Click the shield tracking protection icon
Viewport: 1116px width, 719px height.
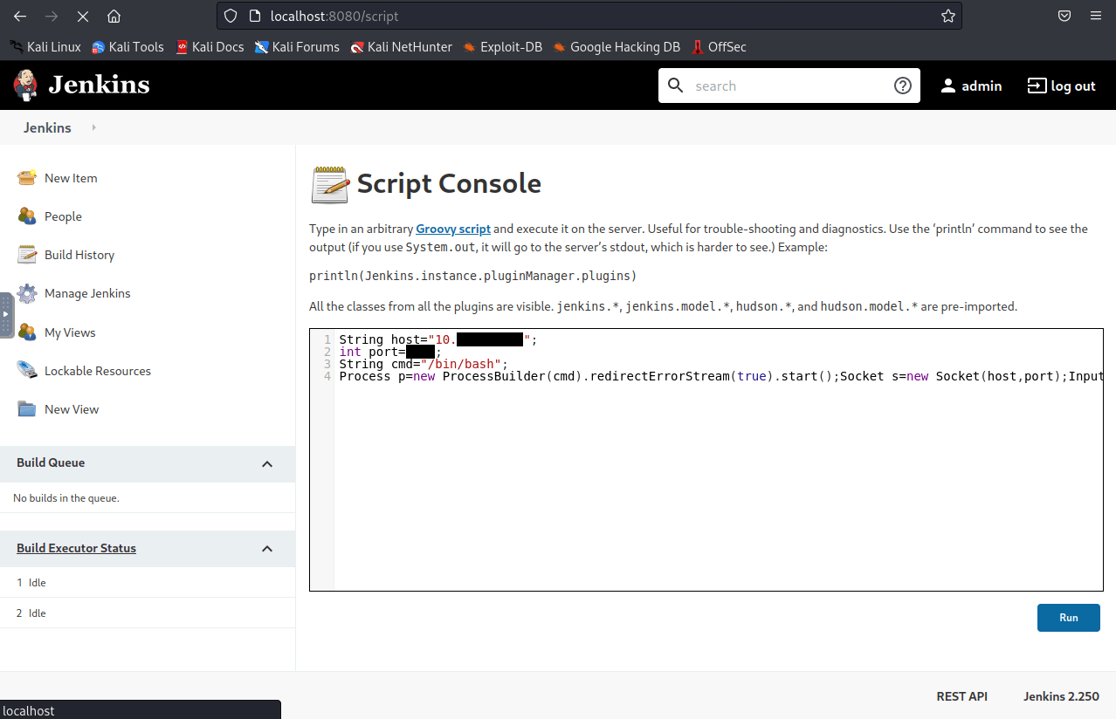[x=231, y=16]
